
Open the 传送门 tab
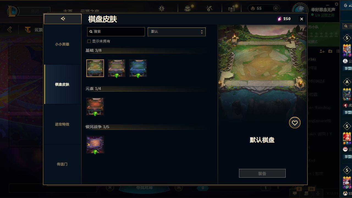click(x=62, y=164)
